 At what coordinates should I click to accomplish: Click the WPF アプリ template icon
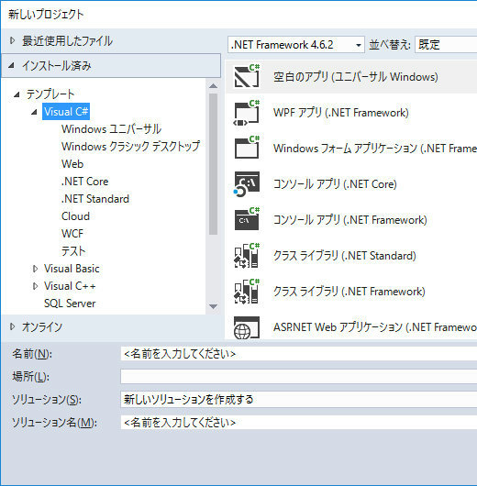[247, 112]
